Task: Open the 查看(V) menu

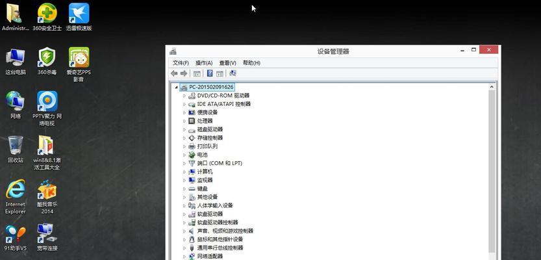Action: pyautogui.click(x=227, y=63)
